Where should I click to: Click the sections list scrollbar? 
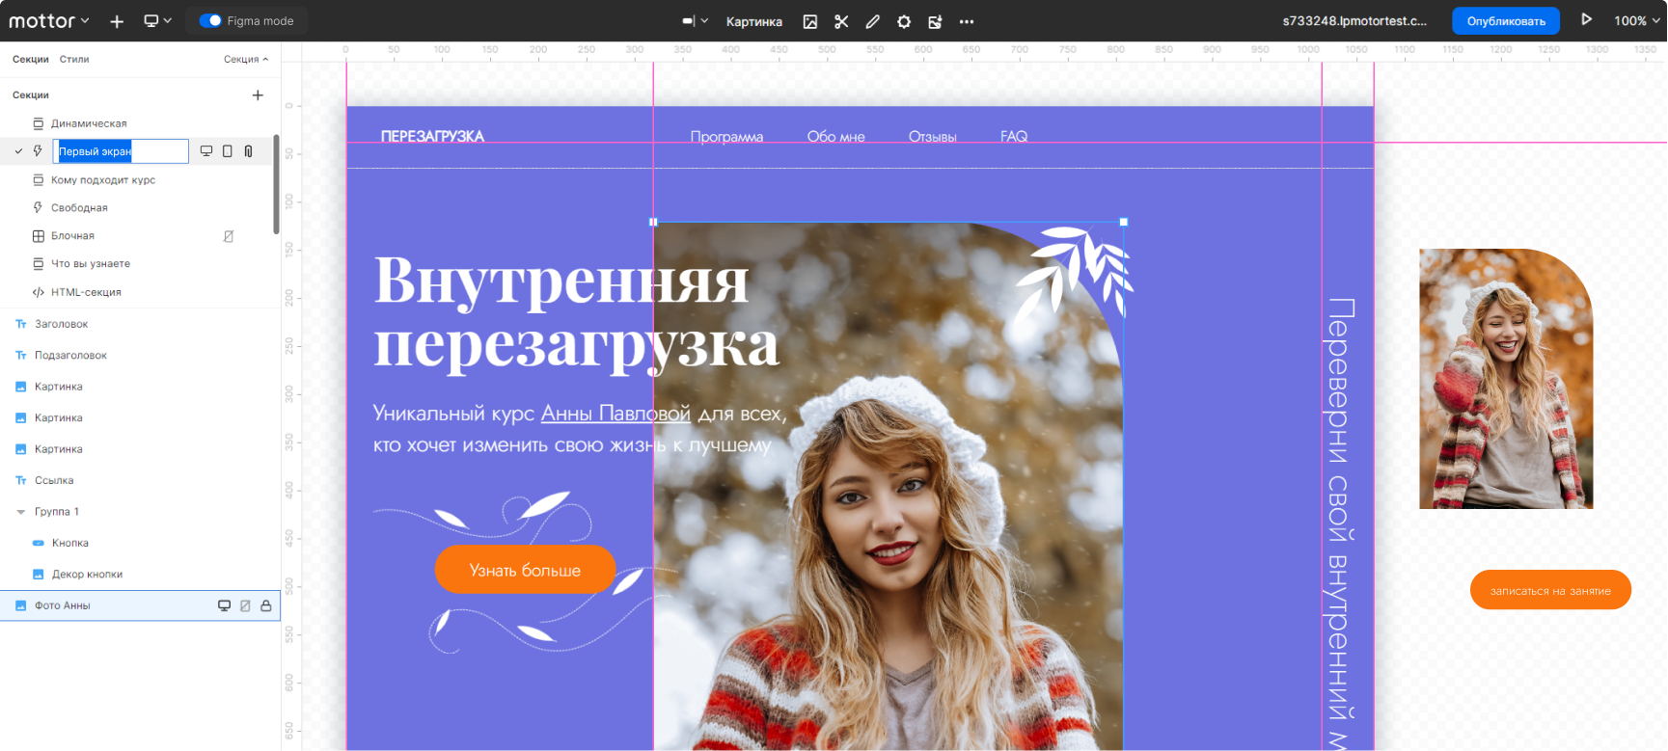click(276, 184)
